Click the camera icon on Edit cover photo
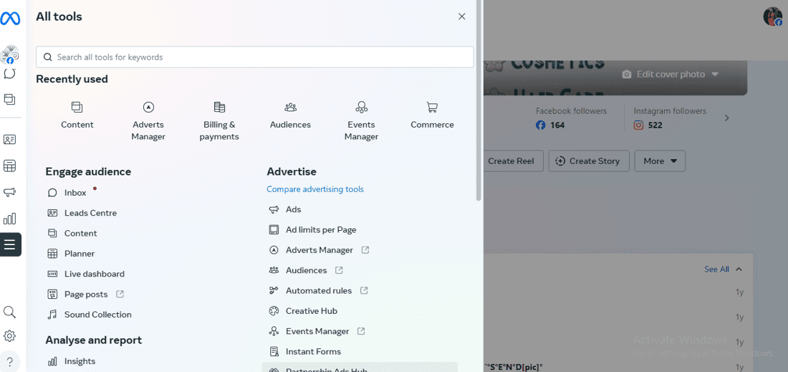788x372 pixels. (x=627, y=75)
